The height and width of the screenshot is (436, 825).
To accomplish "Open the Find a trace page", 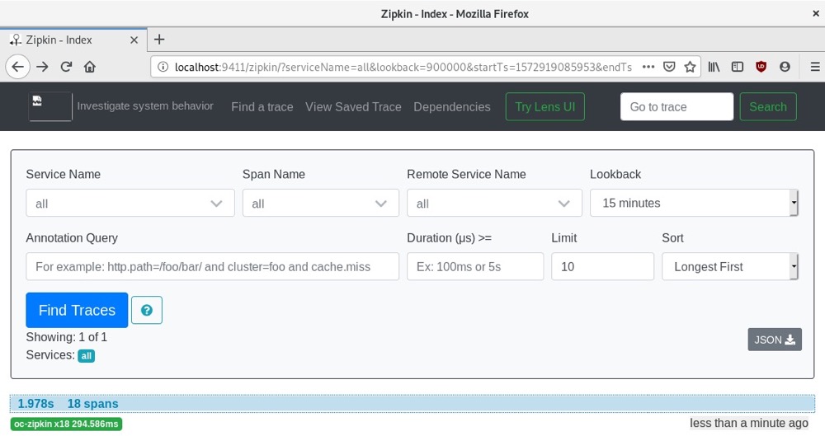I will [x=262, y=107].
